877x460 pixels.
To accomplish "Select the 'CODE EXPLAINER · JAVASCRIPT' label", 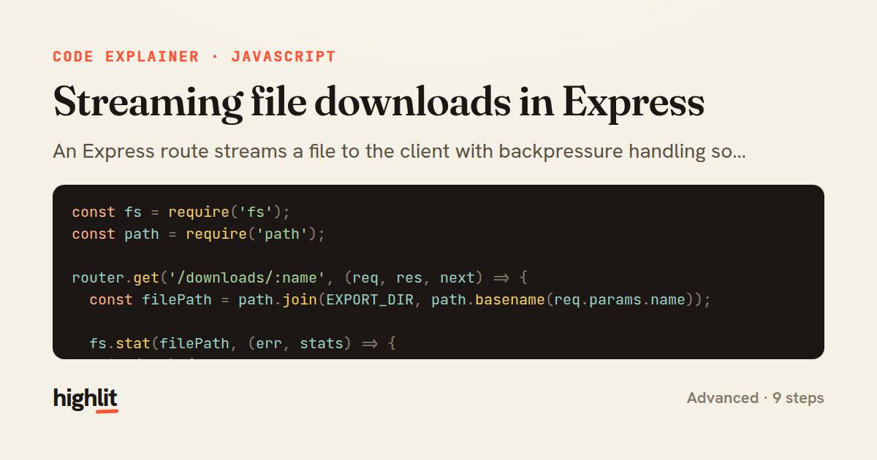I will pos(194,56).
